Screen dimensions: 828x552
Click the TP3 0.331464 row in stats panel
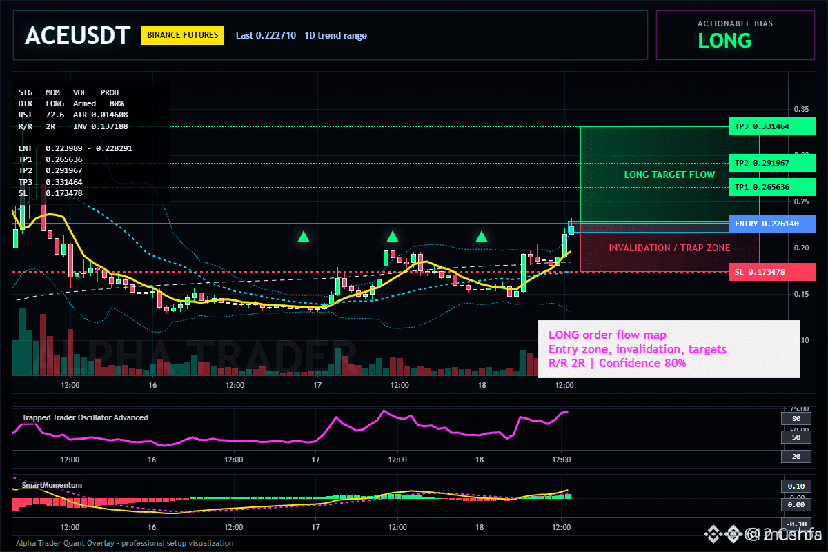50,182
